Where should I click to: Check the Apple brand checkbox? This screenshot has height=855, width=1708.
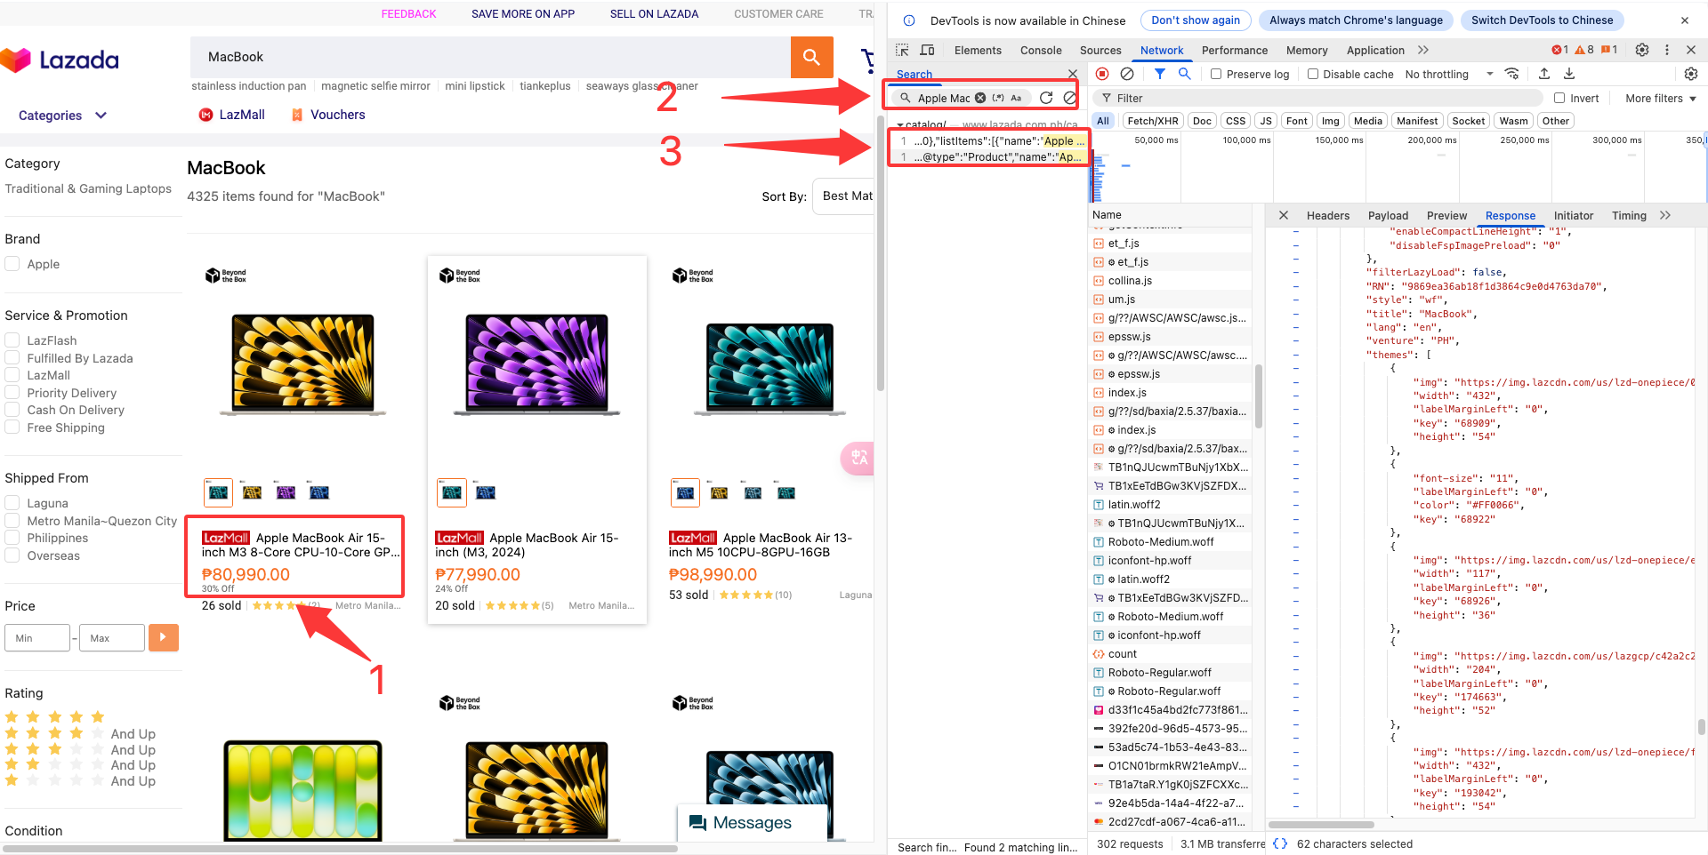point(12,264)
